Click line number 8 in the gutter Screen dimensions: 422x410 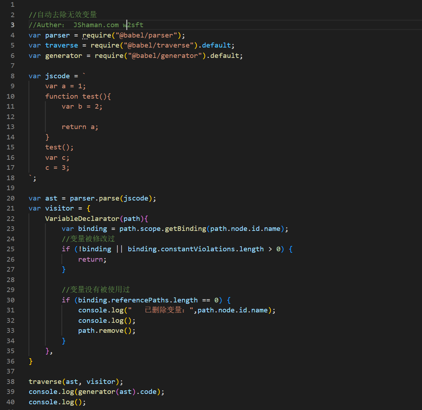point(13,76)
